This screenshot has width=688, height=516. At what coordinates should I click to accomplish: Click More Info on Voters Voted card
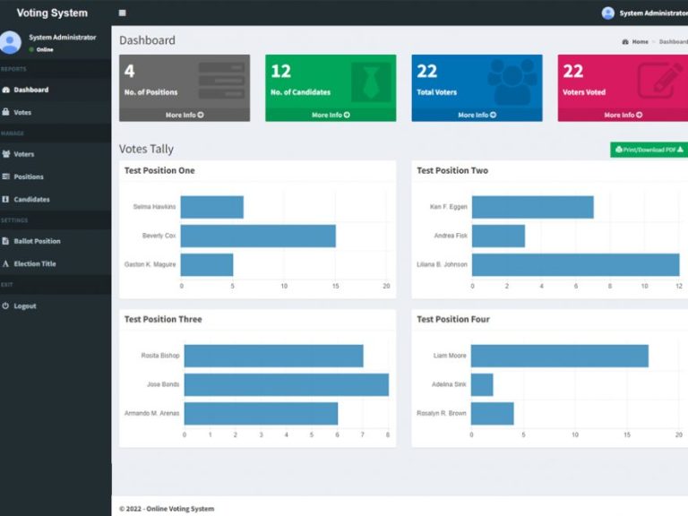622,115
